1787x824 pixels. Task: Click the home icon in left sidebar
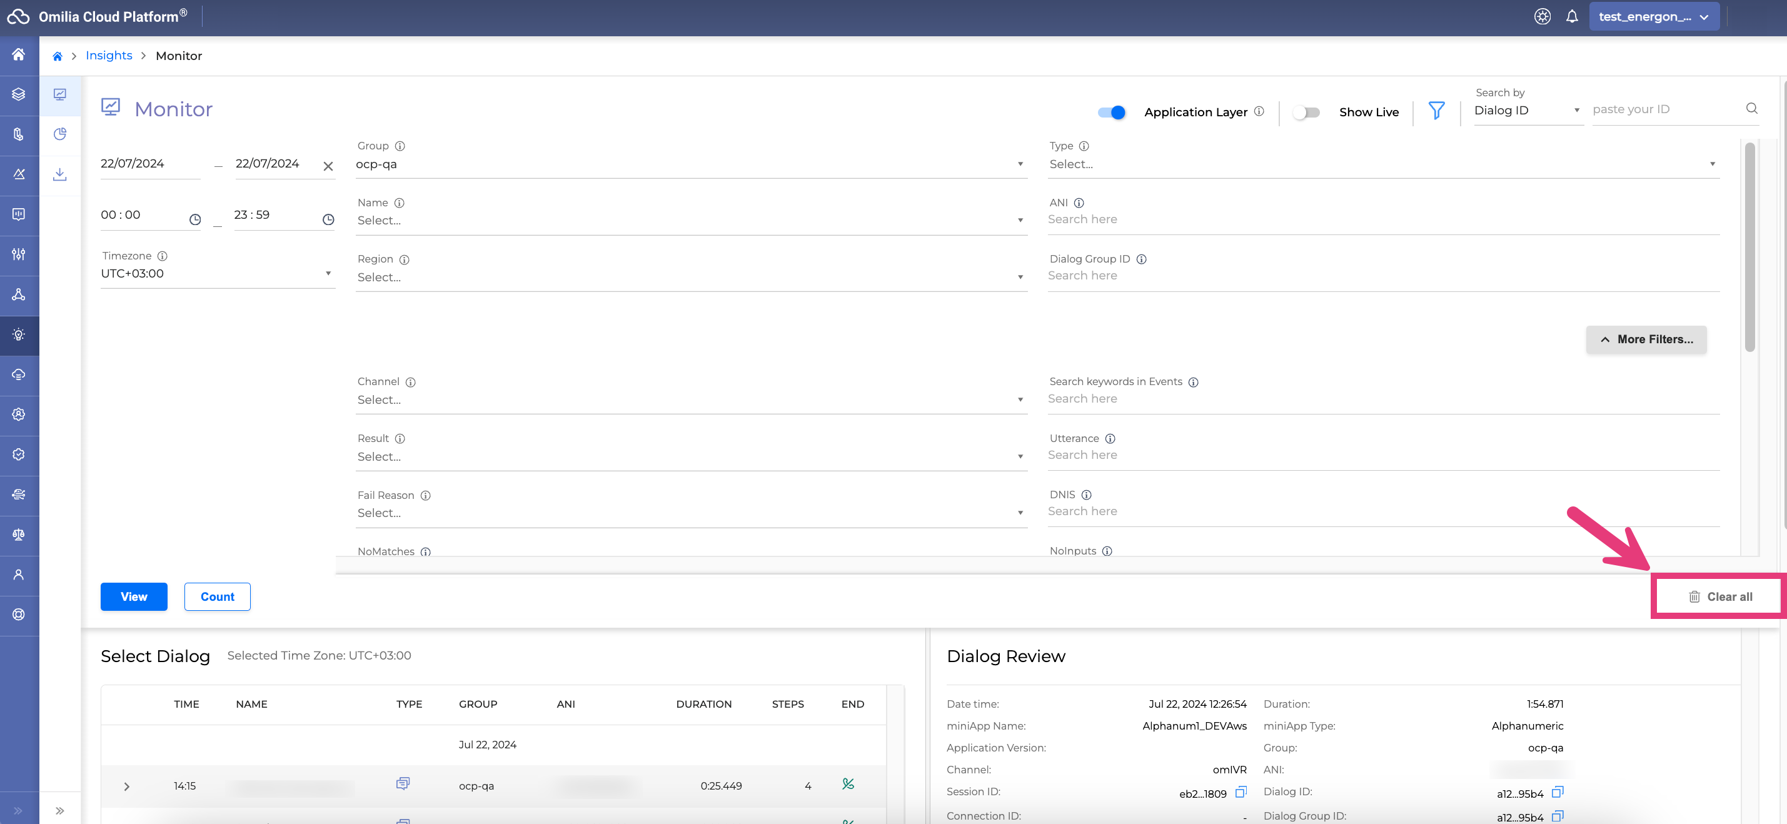click(x=19, y=54)
